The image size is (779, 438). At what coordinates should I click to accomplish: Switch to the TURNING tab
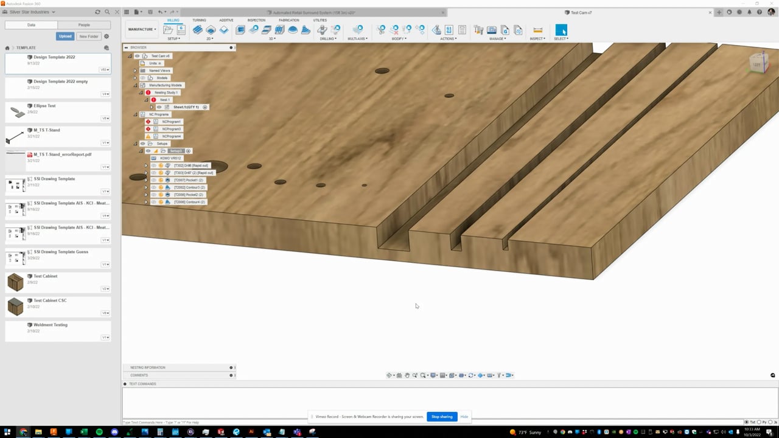[199, 20]
